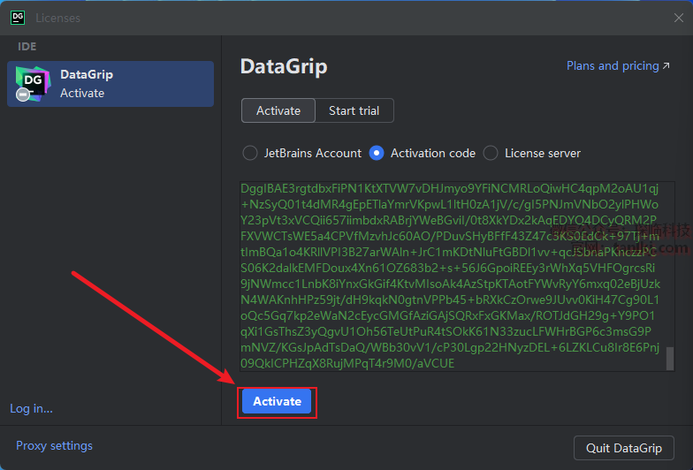The height and width of the screenshot is (470, 693).
Task: Click the DataGrip logo in the IDE list
Action: [33, 83]
